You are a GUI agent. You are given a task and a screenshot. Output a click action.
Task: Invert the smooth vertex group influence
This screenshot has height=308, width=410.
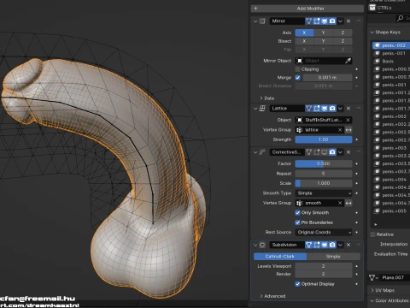tap(348, 203)
